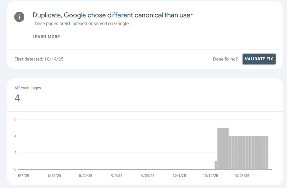Click the 10/12/25 date on the axis
This screenshot has width=287, height=188.
211,176
